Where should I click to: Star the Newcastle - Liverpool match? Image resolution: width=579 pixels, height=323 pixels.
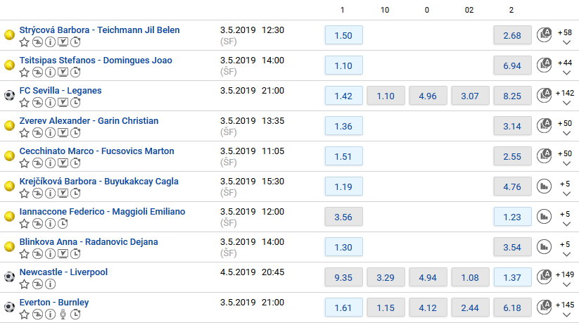tap(25, 284)
